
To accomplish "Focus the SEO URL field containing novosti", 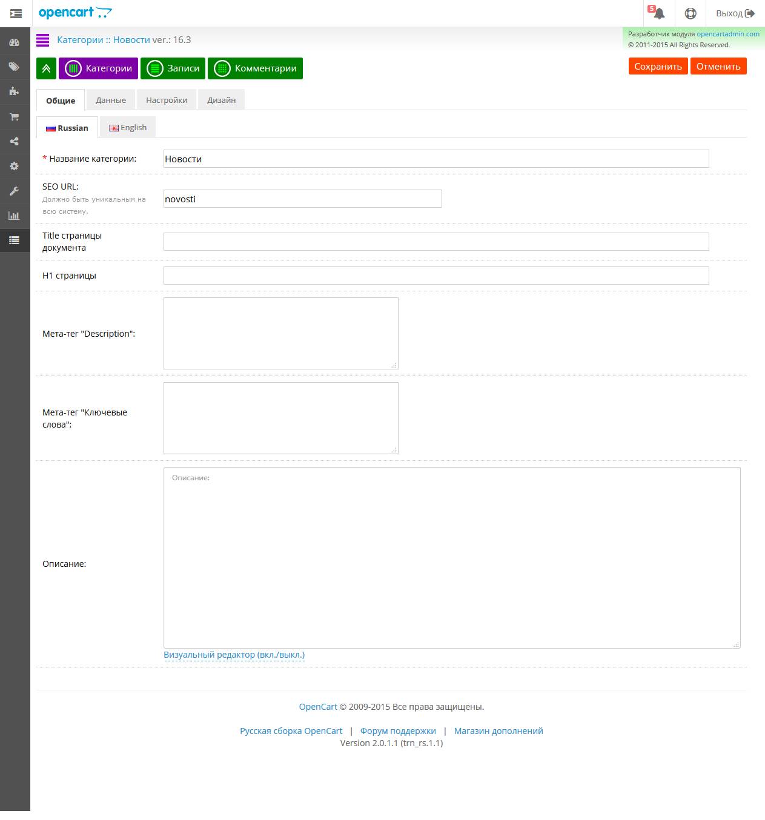I will coord(303,199).
